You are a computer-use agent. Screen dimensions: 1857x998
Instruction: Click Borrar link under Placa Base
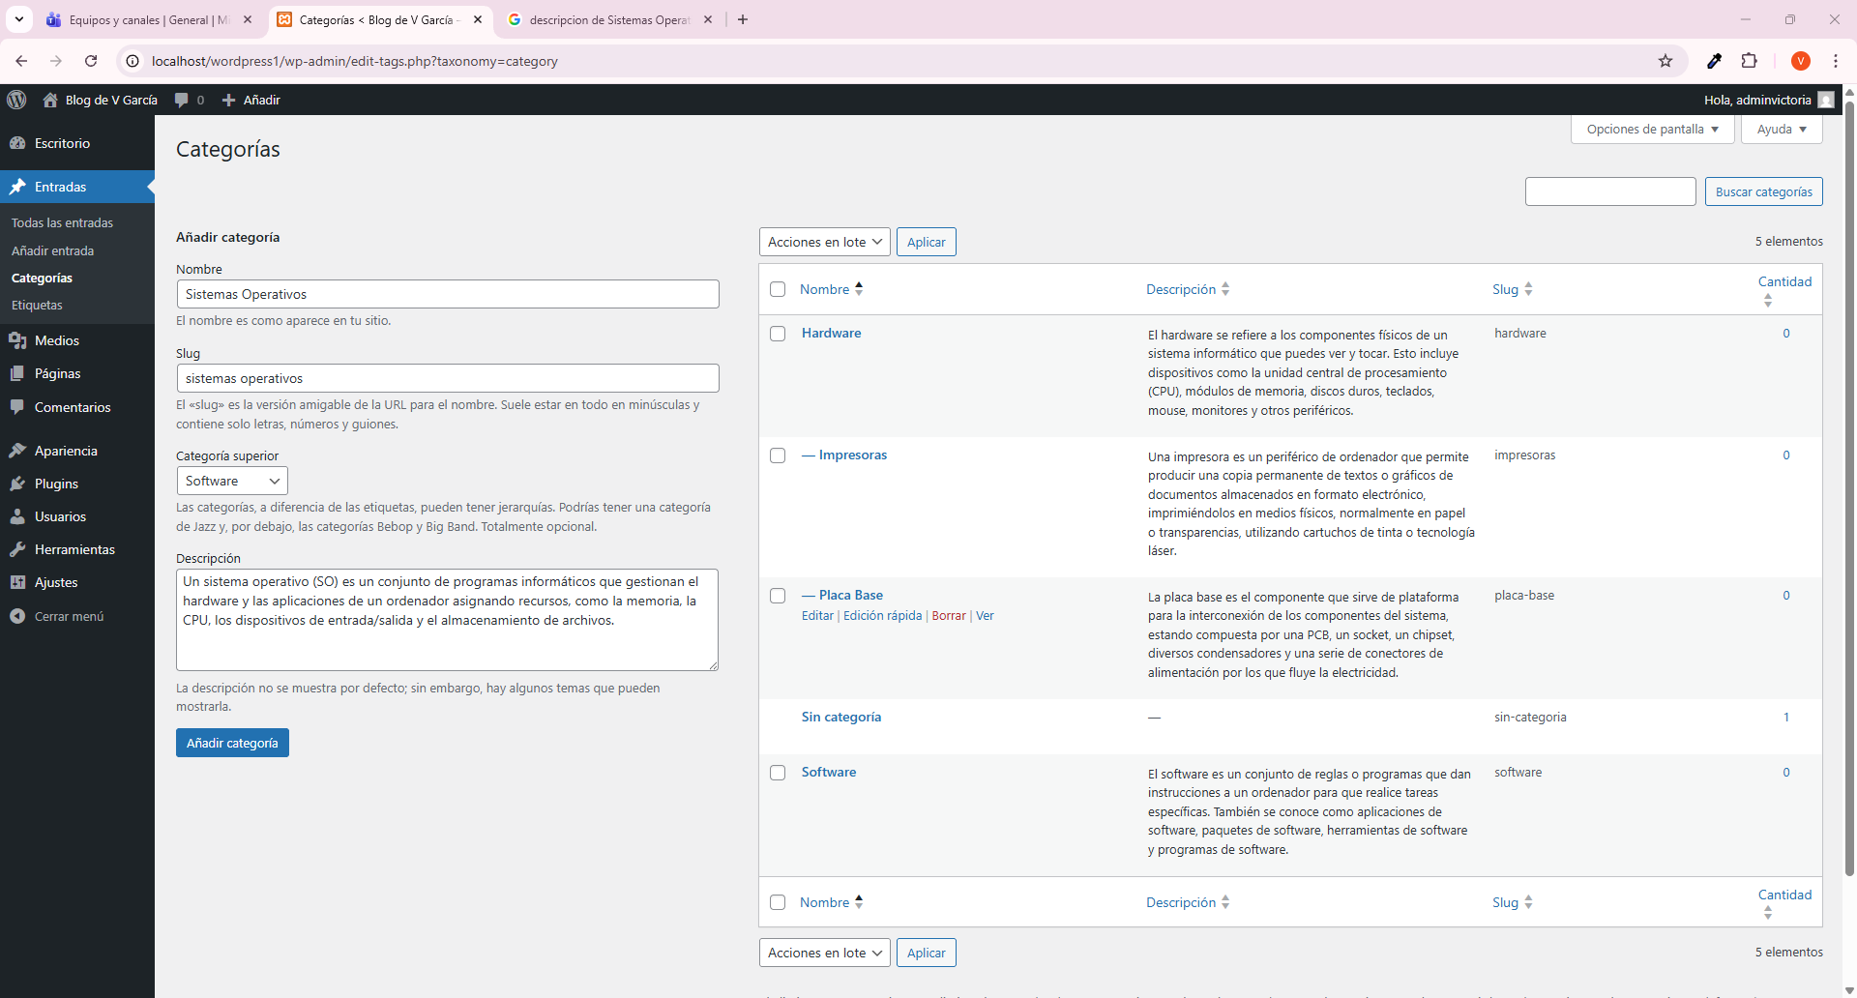tap(948, 616)
